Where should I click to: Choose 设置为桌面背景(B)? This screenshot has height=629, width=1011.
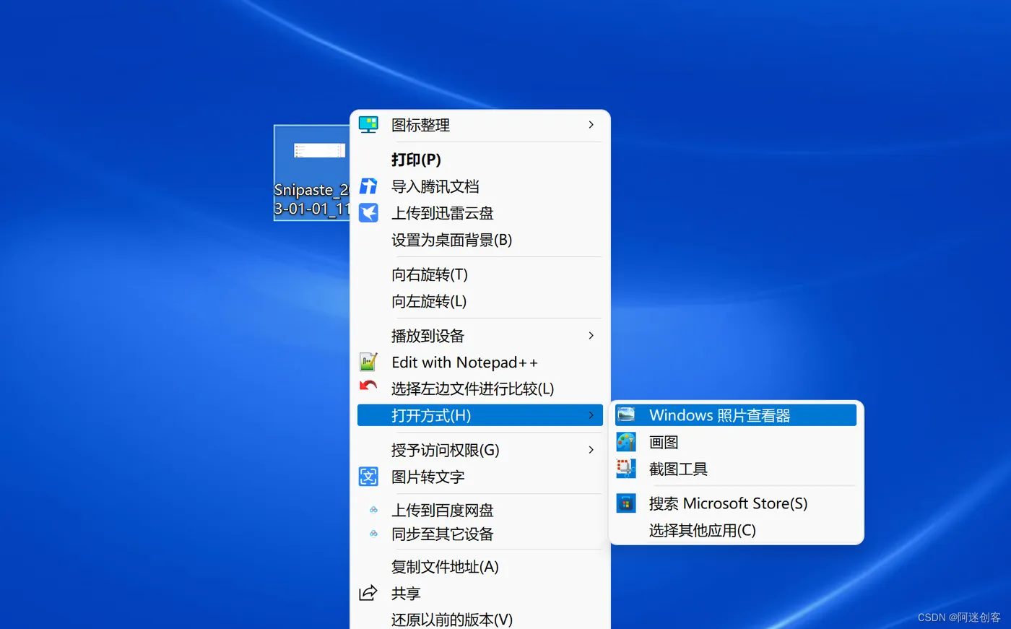coord(480,240)
